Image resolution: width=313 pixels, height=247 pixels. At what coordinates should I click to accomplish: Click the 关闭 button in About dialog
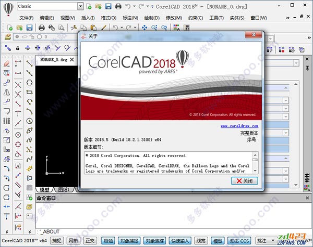pyautogui.click(x=245, y=181)
